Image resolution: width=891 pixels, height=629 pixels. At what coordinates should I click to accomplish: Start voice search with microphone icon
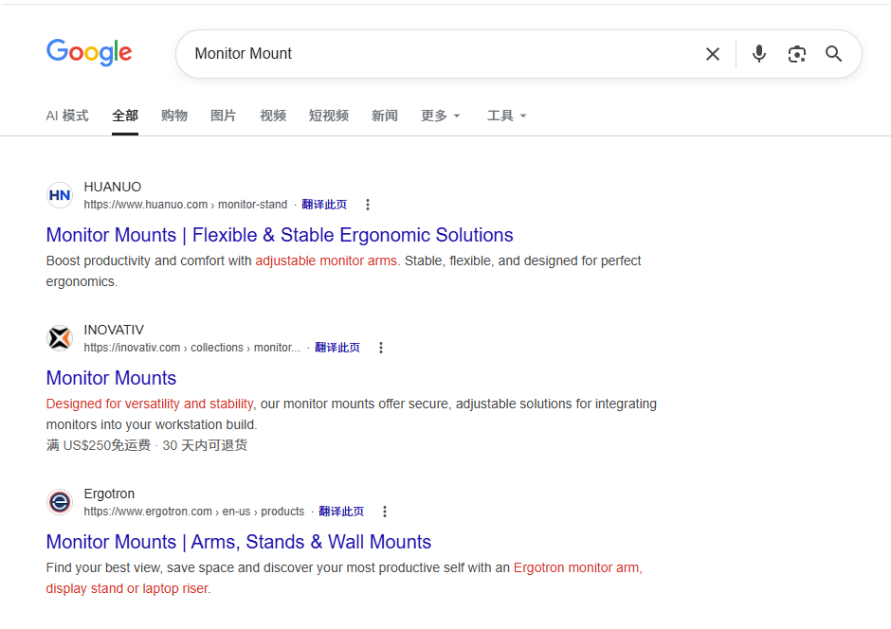[759, 54]
